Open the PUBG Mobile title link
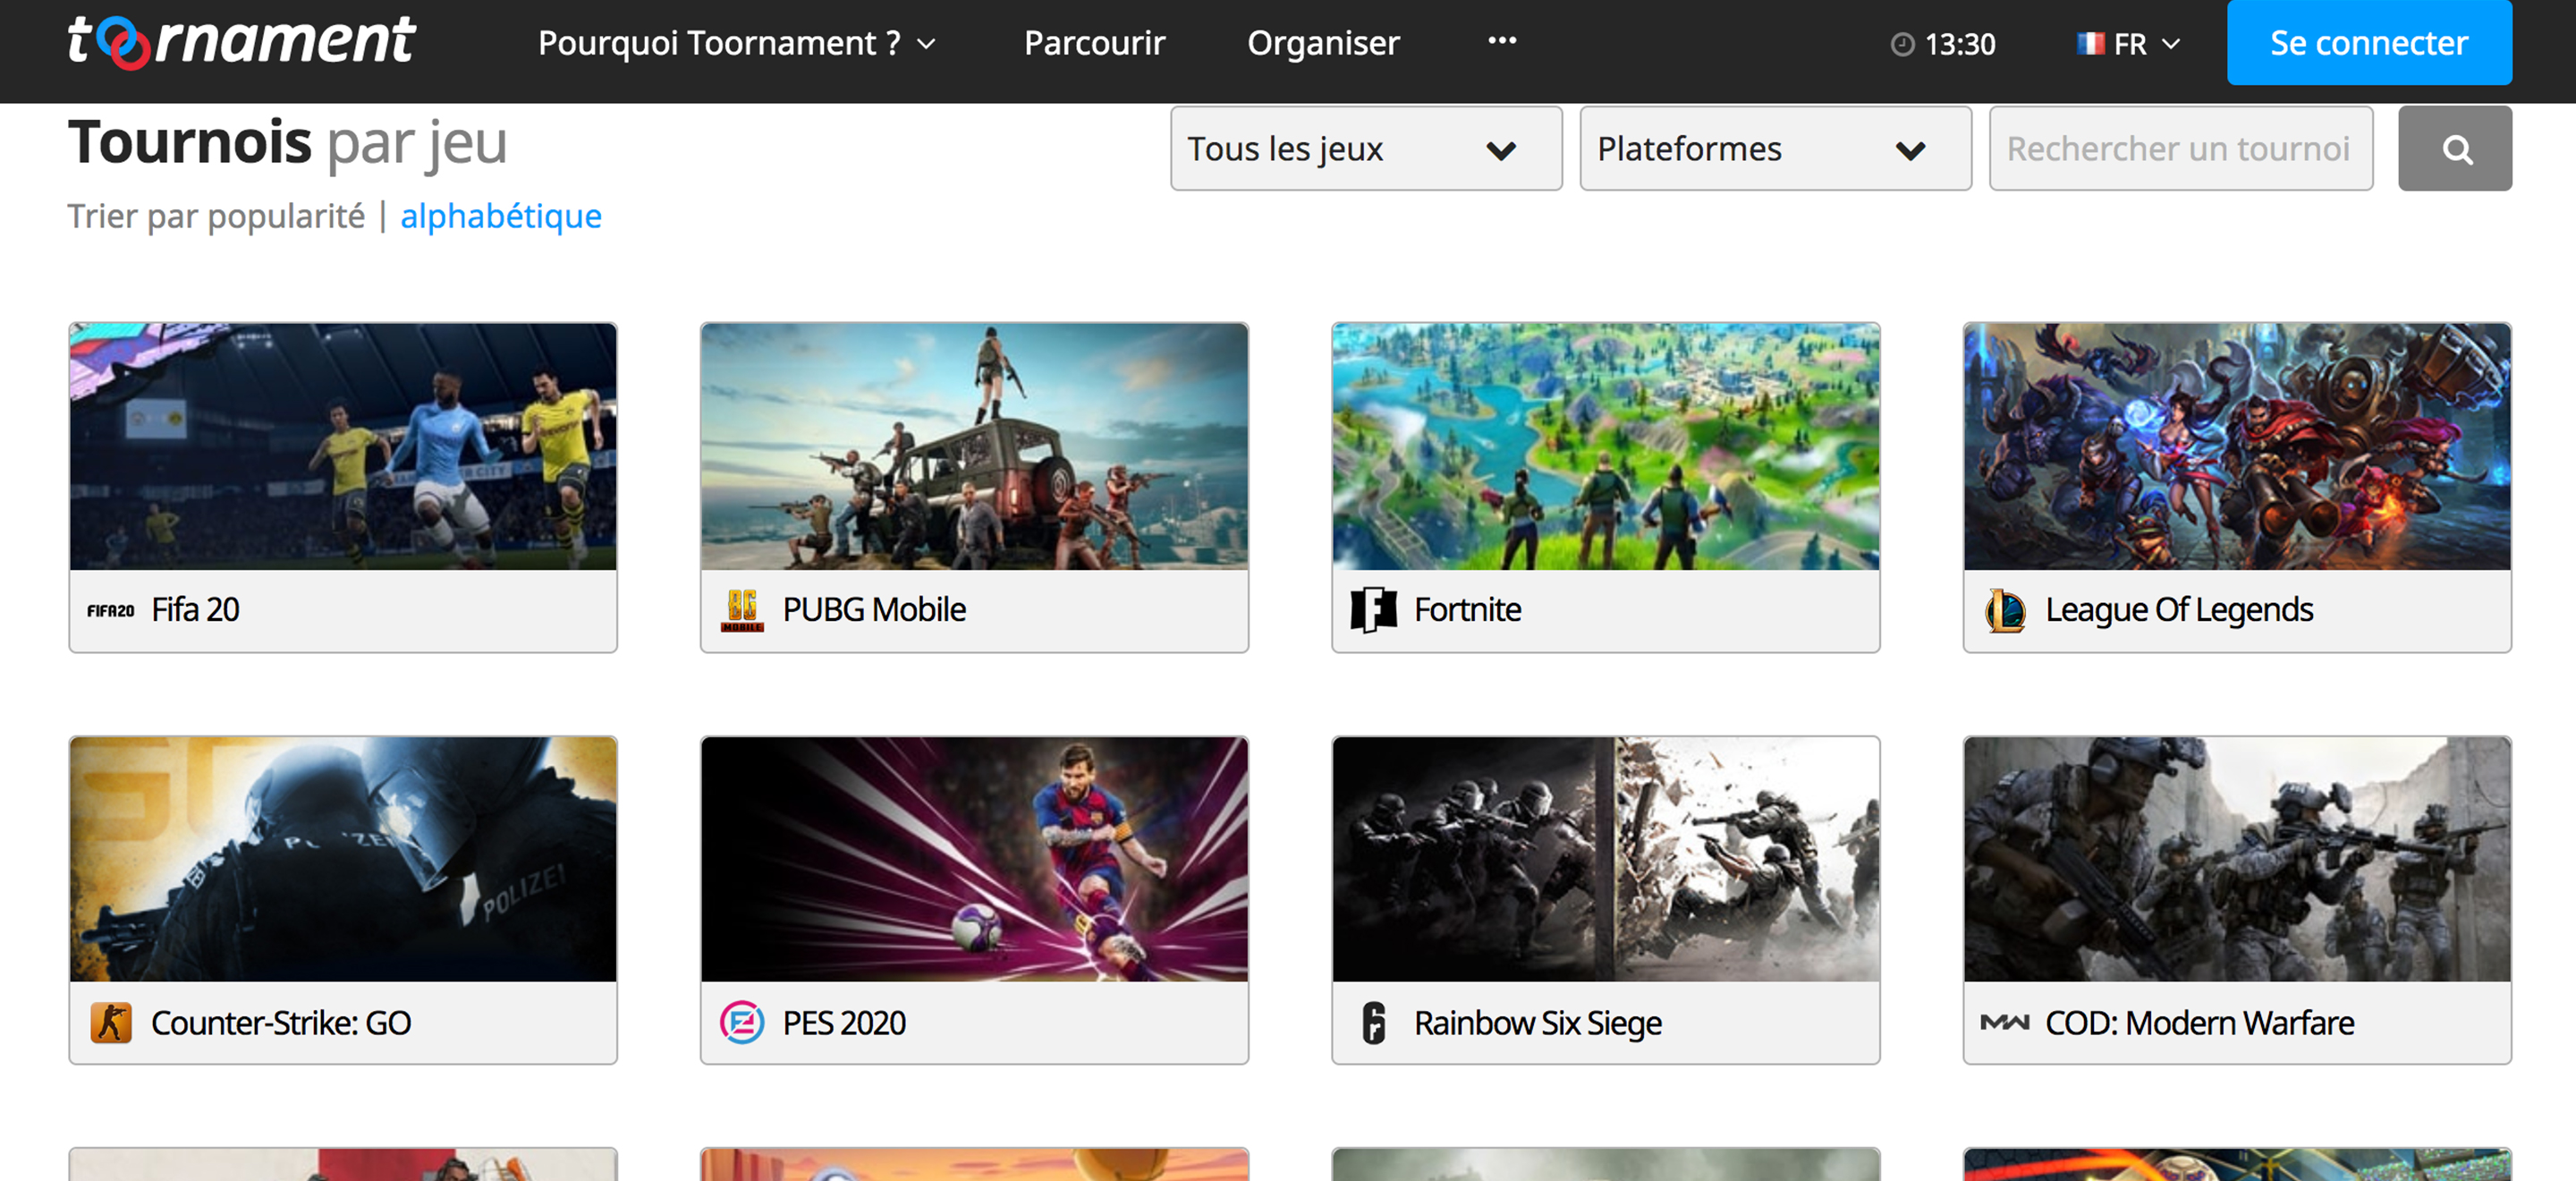The image size is (2576, 1181). coord(874,610)
